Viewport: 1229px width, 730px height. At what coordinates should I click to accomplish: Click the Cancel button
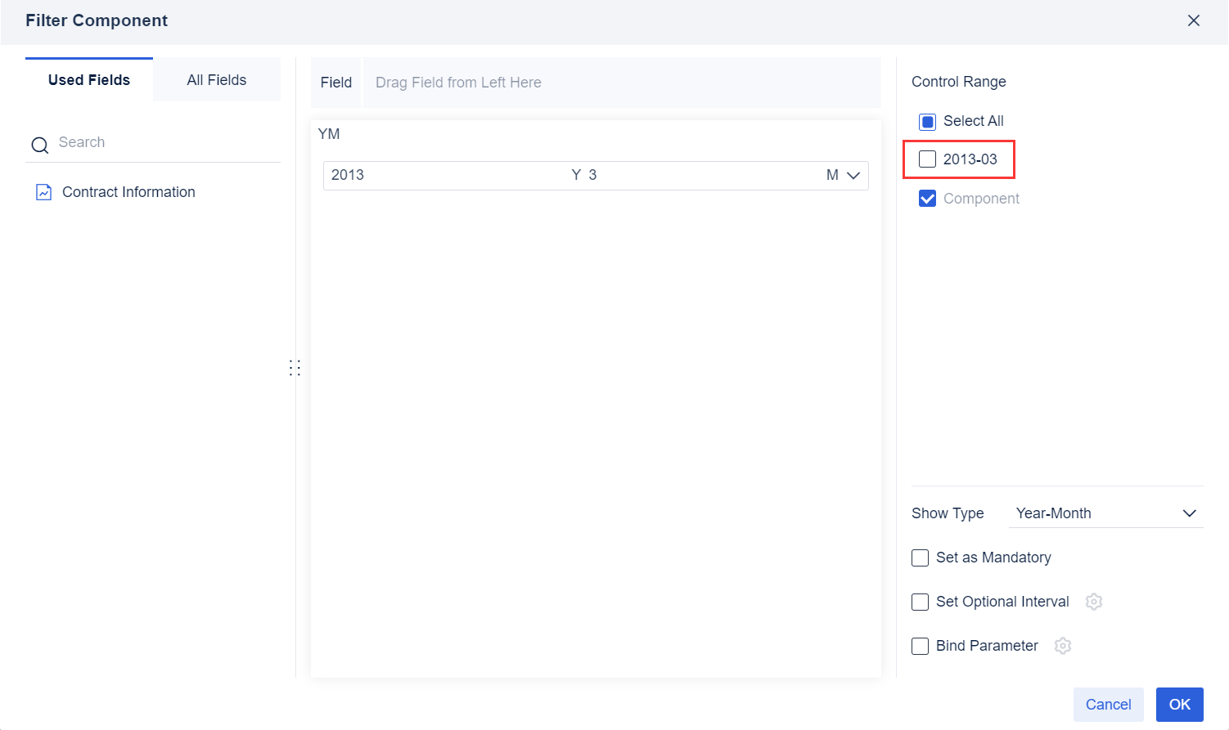point(1108,704)
